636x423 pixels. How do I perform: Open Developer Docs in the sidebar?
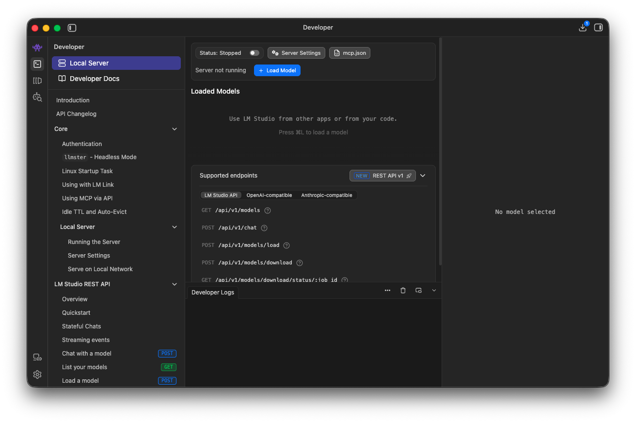[x=116, y=79]
